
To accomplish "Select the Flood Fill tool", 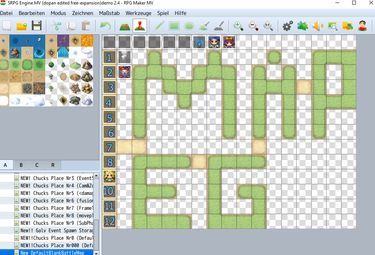I will (x=204, y=25).
